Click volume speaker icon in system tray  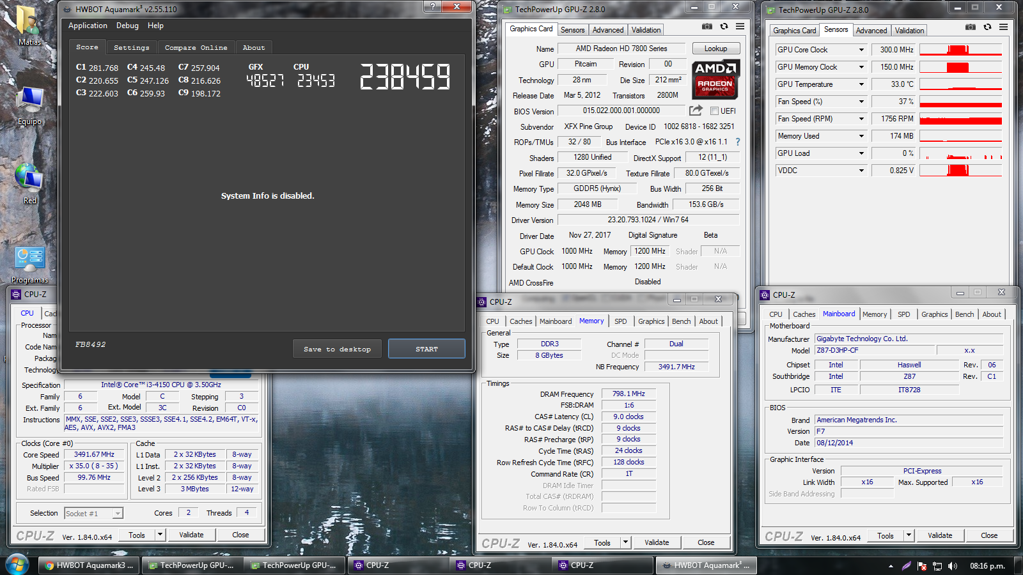click(953, 566)
